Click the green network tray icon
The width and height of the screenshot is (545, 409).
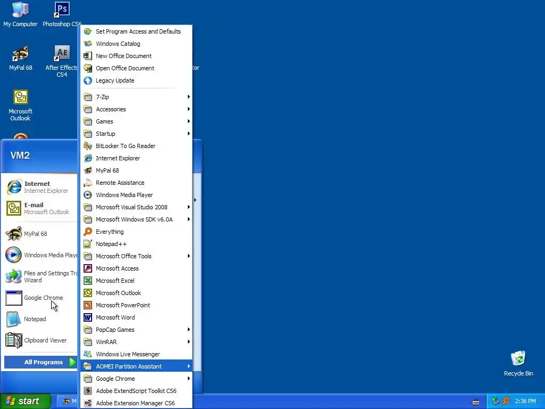tap(496, 401)
